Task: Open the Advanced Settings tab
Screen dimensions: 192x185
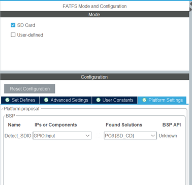Action: coord(66,100)
